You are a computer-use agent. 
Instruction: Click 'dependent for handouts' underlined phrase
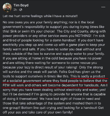click(80, 85)
